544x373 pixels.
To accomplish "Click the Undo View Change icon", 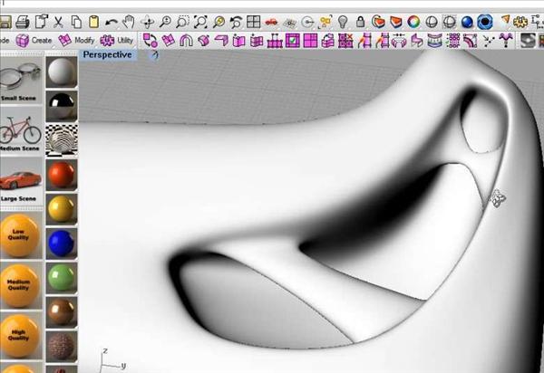I will click(236, 22).
